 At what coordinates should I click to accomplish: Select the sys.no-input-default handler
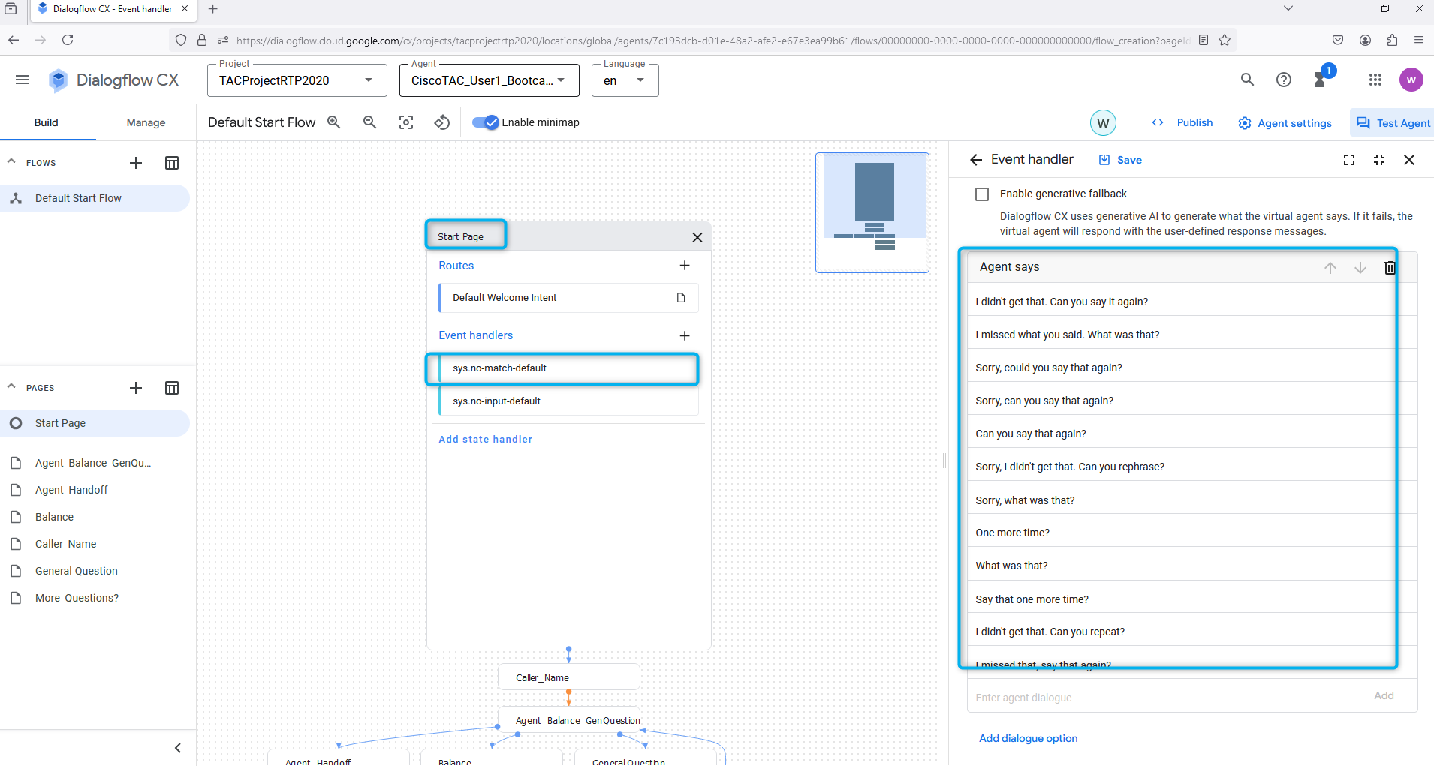[x=568, y=401]
